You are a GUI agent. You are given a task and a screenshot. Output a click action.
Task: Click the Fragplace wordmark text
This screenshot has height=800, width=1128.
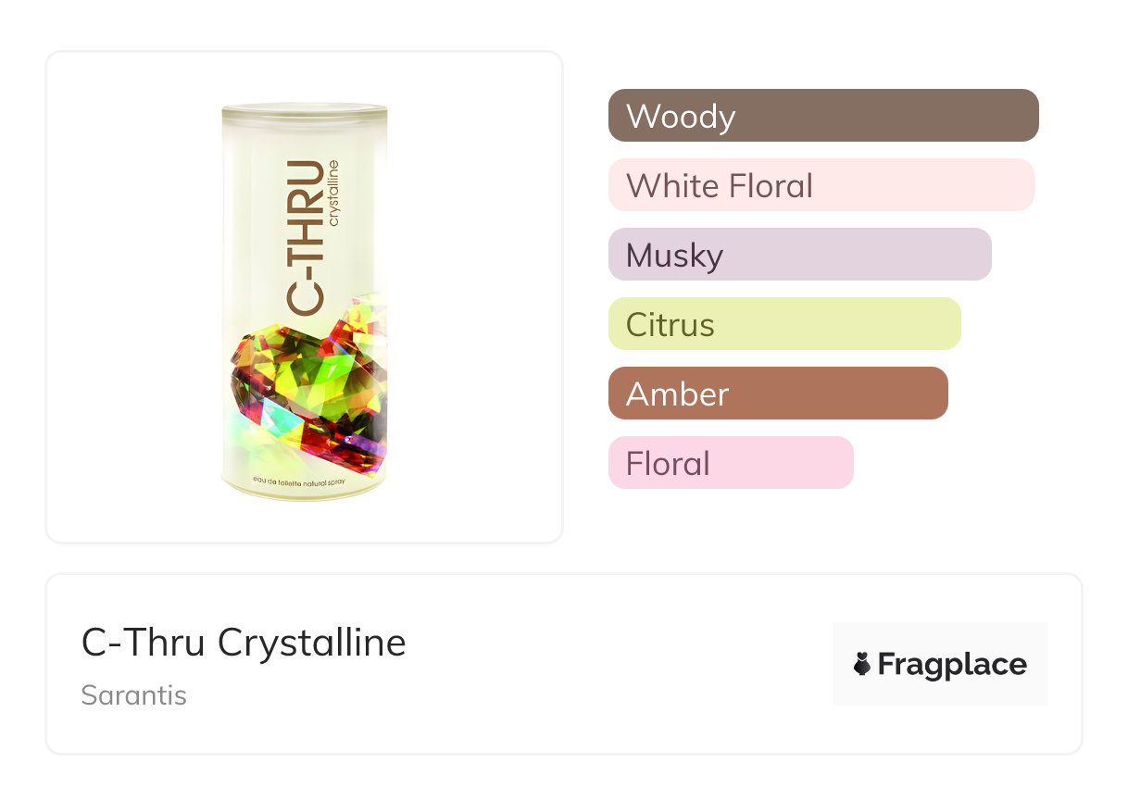point(952,665)
